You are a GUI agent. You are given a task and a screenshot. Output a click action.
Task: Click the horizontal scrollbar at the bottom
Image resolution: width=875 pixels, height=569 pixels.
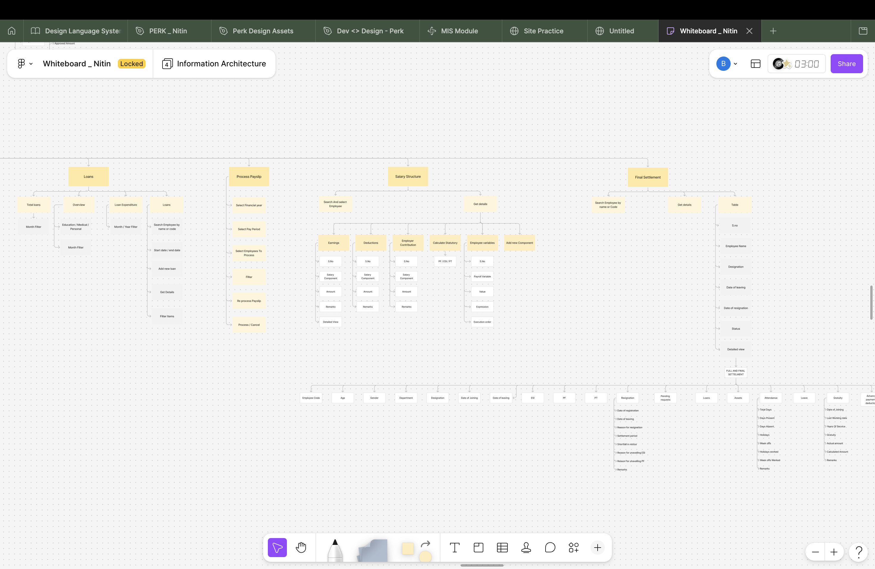point(482,565)
